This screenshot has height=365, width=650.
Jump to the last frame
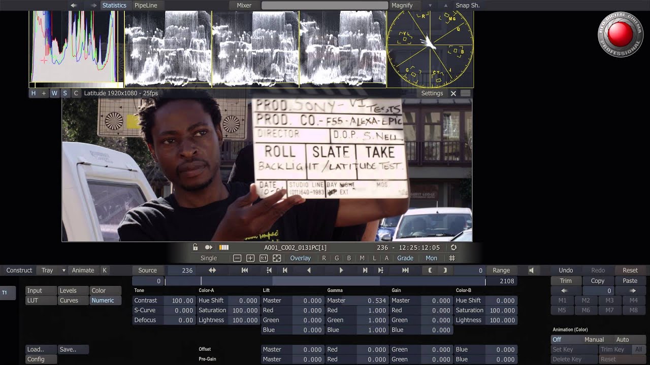405,270
